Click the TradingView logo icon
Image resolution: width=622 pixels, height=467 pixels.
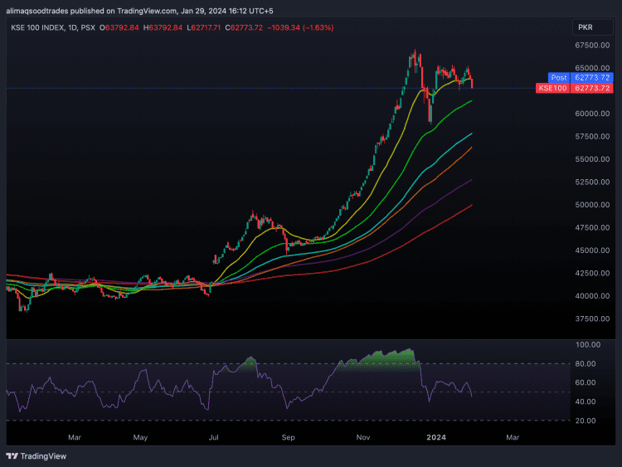coord(12,455)
